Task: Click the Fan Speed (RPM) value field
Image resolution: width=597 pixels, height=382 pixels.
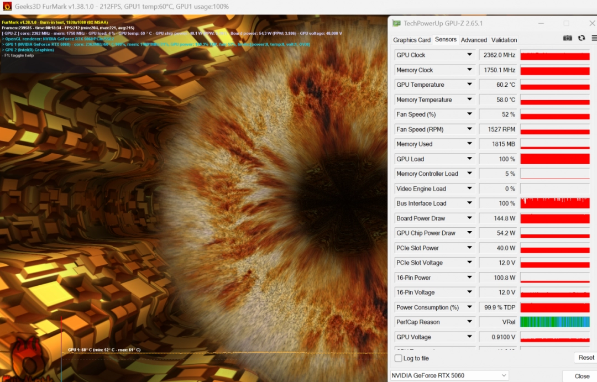Action: coord(498,129)
